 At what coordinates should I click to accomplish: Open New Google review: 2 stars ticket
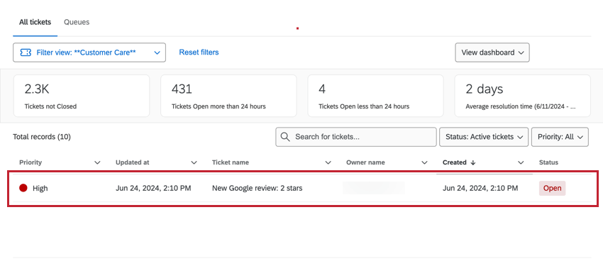point(257,189)
